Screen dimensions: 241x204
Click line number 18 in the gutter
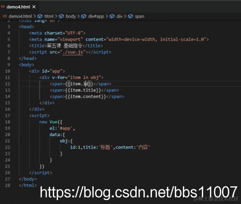[8, 122]
